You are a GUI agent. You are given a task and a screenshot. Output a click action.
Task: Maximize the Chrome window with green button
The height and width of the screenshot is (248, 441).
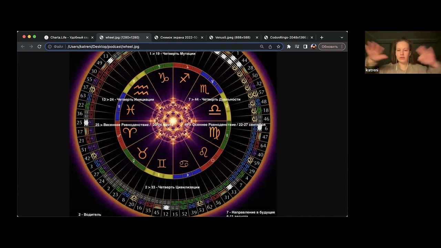tap(34, 37)
